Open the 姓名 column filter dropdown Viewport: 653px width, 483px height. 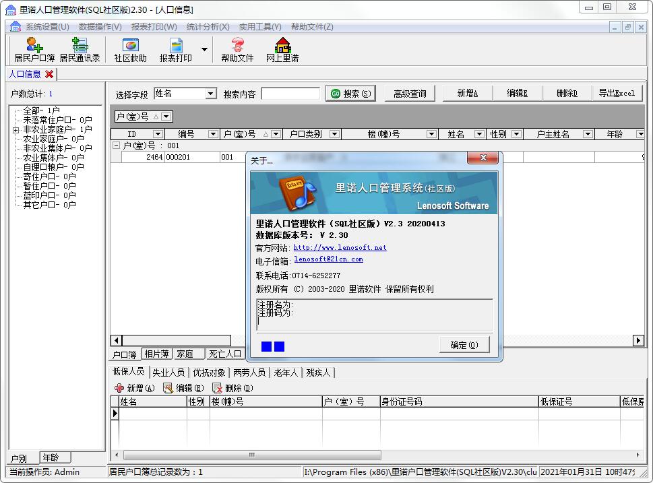point(479,134)
